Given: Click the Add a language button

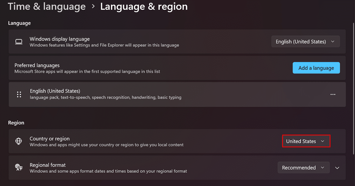Looking at the screenshot, I should coord(316,68).
